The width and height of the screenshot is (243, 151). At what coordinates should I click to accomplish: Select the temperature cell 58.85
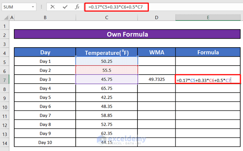pyautogui.click(x=107, y=115)
